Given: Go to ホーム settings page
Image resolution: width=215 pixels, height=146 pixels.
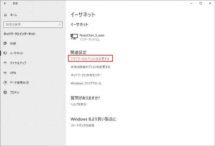Looking at the screenshot, I should pos(13,15).
